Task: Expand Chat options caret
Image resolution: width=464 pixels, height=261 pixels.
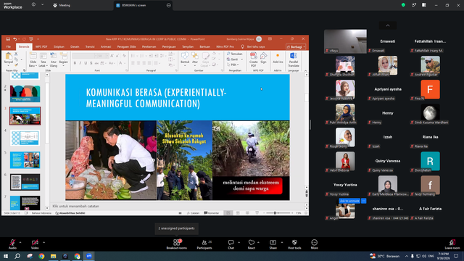Action: 239,242
